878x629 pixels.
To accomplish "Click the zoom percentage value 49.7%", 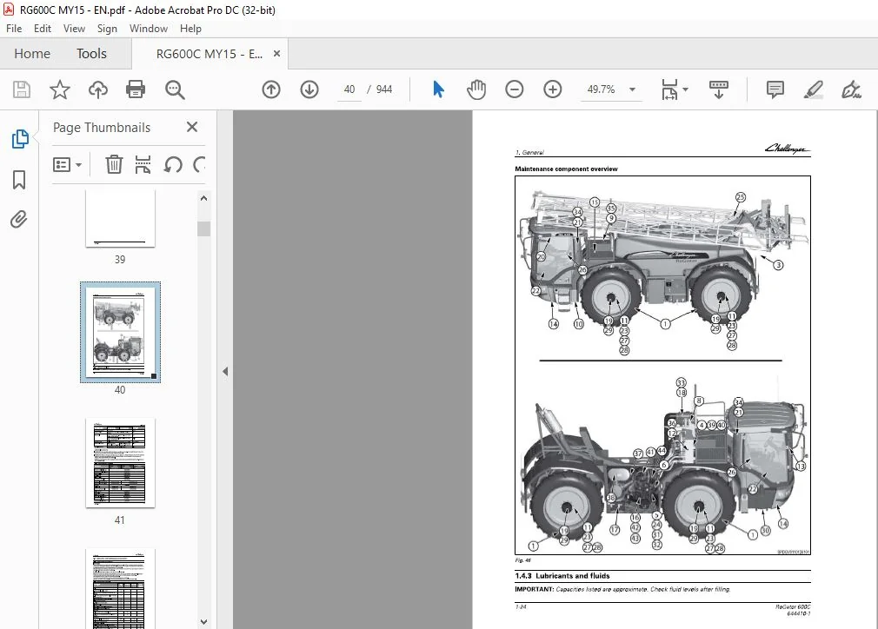I will click(x=601, y=89).
